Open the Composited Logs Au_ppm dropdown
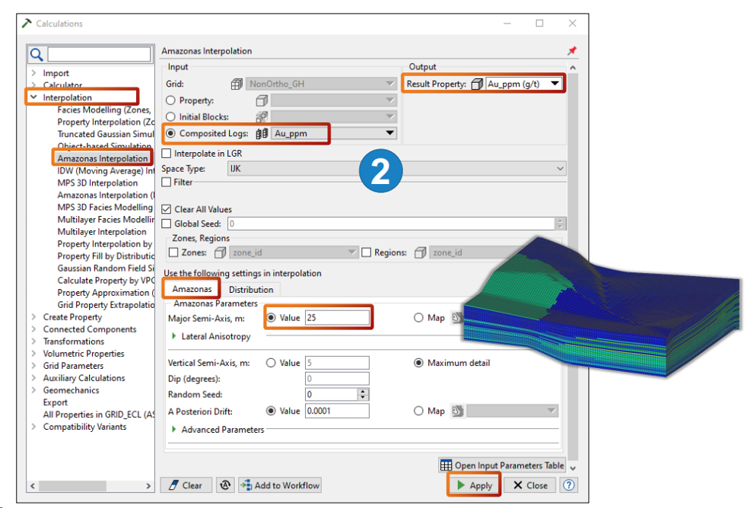 (x=334, y=133)
